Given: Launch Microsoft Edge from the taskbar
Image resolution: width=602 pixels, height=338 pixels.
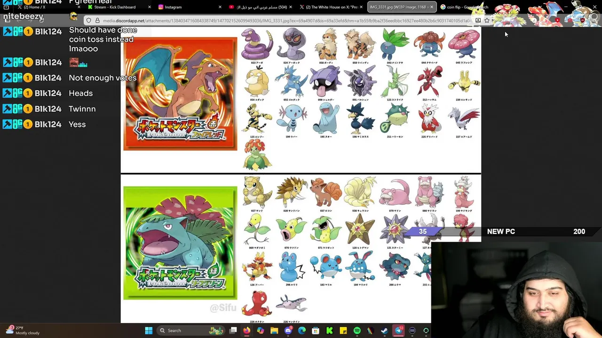Looking at the screenshot, I should [302, 330].
